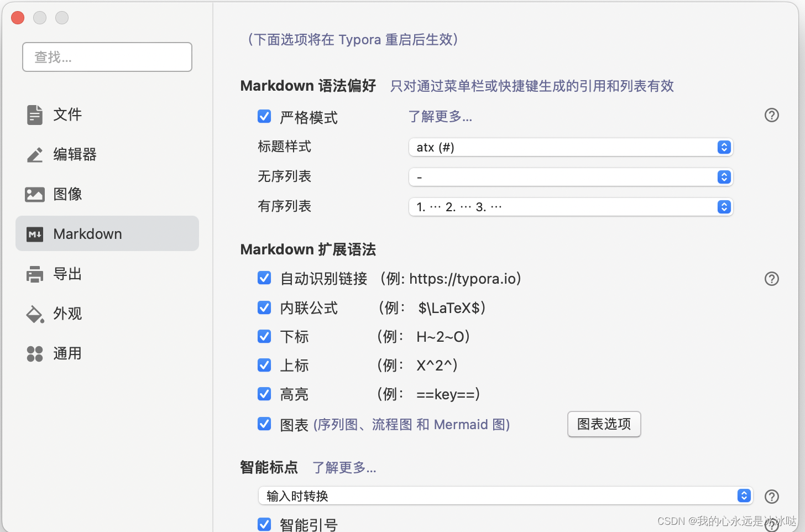The image size is (805, 532).
Task: Click the X^2^ example text
Action: point(434,366)
